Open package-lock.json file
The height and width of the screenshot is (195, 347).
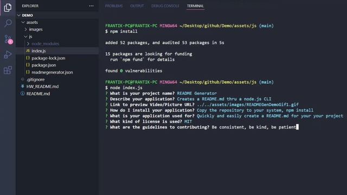48,58
